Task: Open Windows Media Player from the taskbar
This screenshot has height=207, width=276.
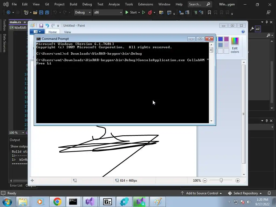Action: click(x=40, y=202)
